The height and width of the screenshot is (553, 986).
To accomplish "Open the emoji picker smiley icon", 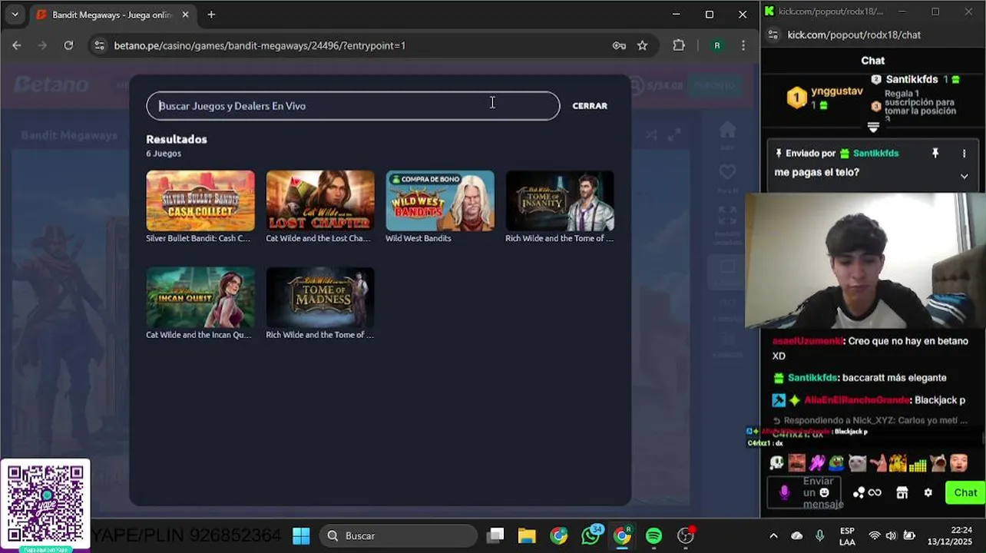I will [x=824, y=492].
